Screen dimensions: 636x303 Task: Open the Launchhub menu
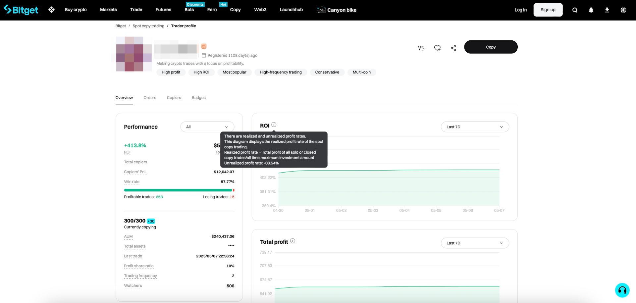click(x=291, y=10)
